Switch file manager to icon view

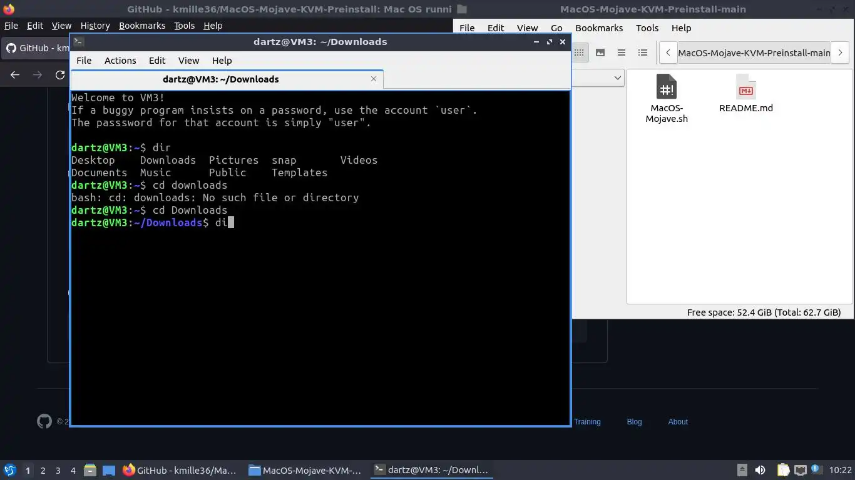pyautogui.click(x=579, y=52)
